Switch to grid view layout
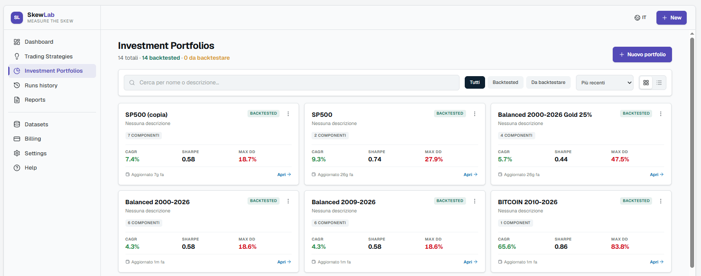Image resolution: width=701 pixels, height=276 pixels. click(646, 83)
